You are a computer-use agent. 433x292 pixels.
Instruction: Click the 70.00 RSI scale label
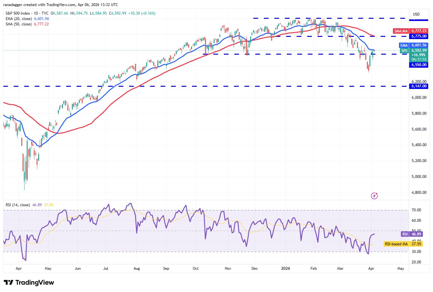[x=416, y=210]
